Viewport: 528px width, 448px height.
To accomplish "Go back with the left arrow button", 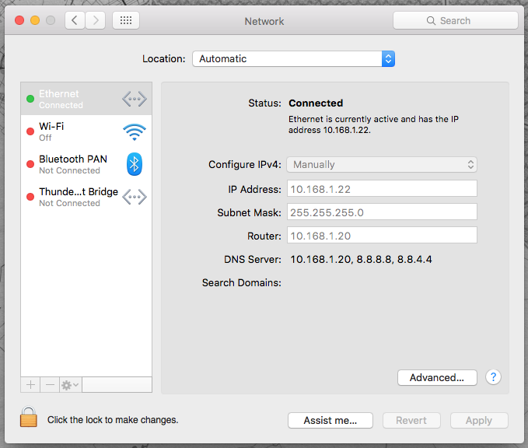I will pos(75,21).
